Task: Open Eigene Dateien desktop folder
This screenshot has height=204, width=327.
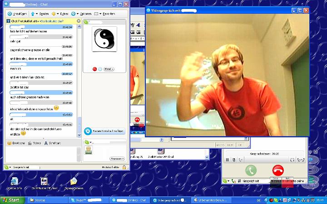Action: pos(74,184)
